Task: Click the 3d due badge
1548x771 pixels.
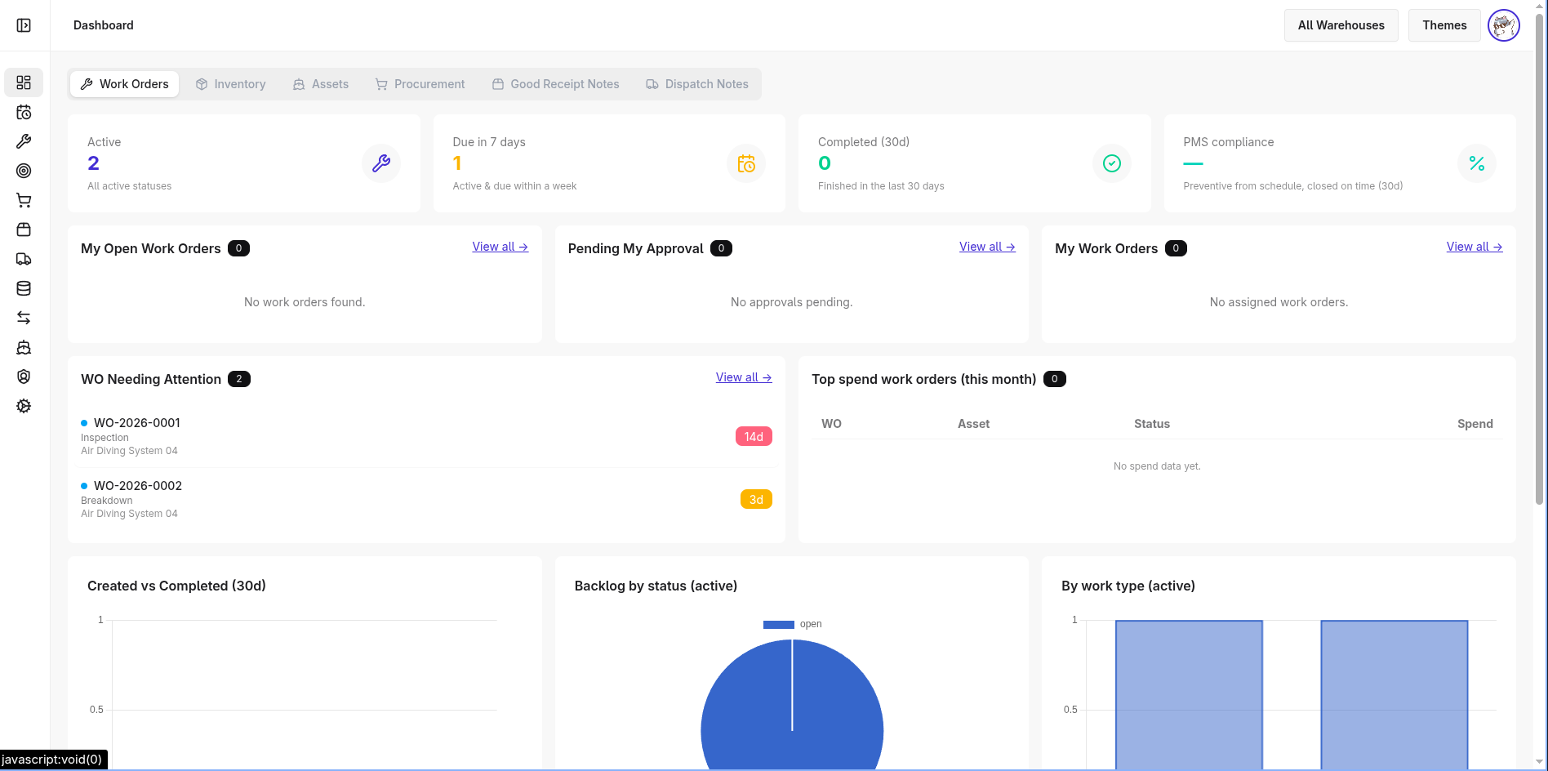Action: [x=756, y=499]
